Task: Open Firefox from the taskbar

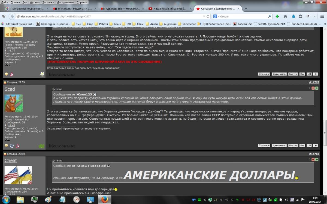Action: (104, 200)
